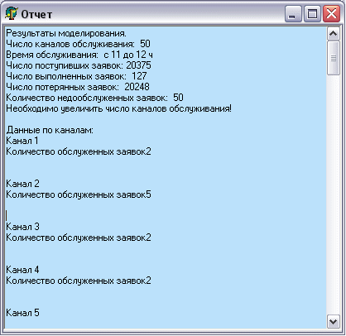Click on the 'Канал 3' line

[22, 227]
